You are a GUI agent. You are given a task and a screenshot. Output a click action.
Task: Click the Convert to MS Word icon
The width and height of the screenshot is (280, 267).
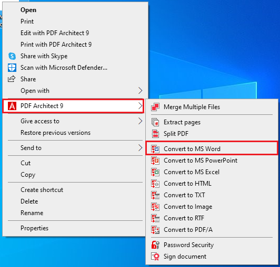pyautogui.click(x=155, y=149)
